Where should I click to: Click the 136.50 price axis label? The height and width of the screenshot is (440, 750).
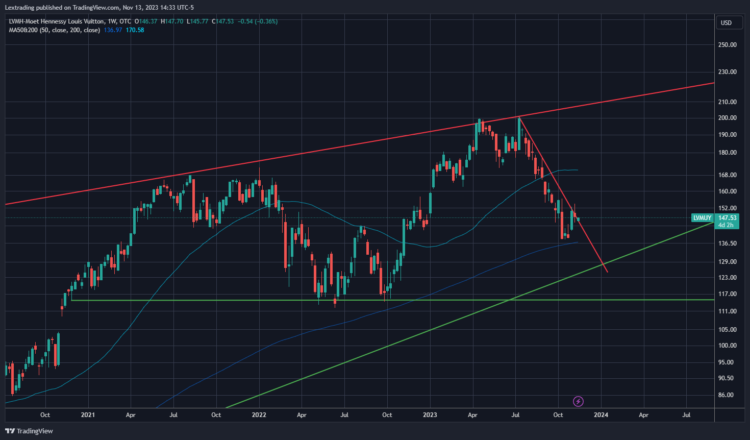(727, 243)
